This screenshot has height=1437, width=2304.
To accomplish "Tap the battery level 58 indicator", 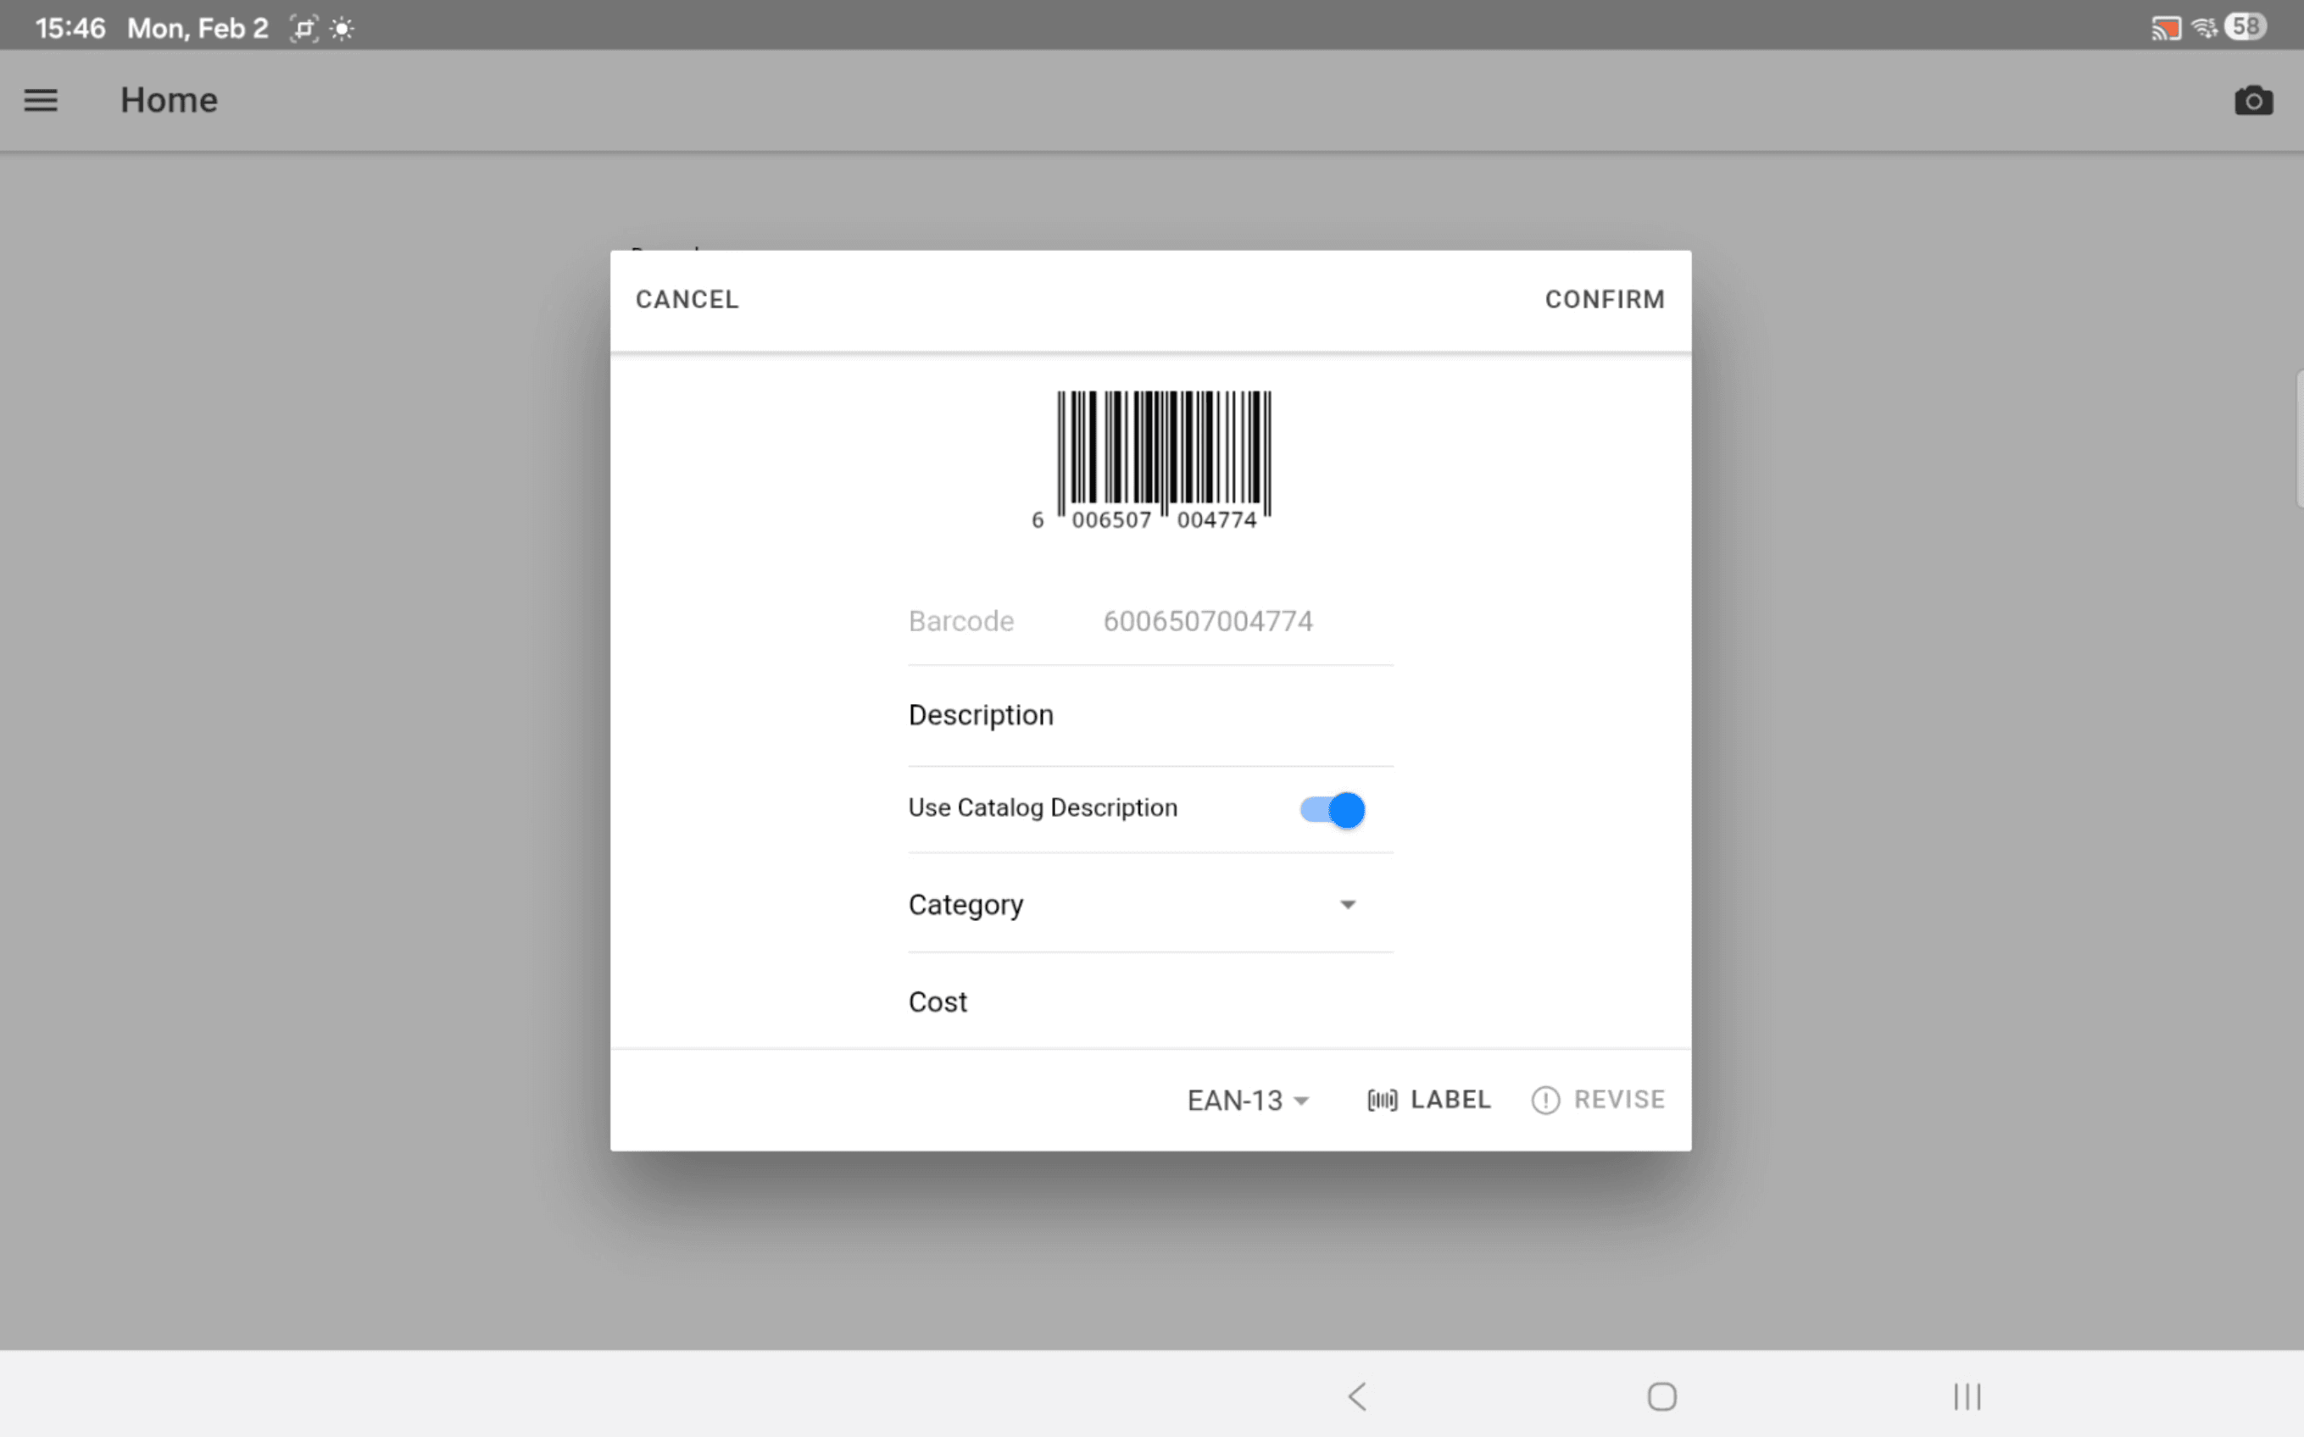I will (2246, 26).
